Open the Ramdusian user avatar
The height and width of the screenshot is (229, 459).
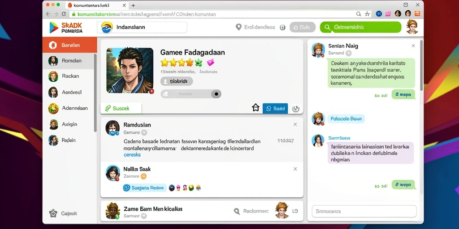113,128
